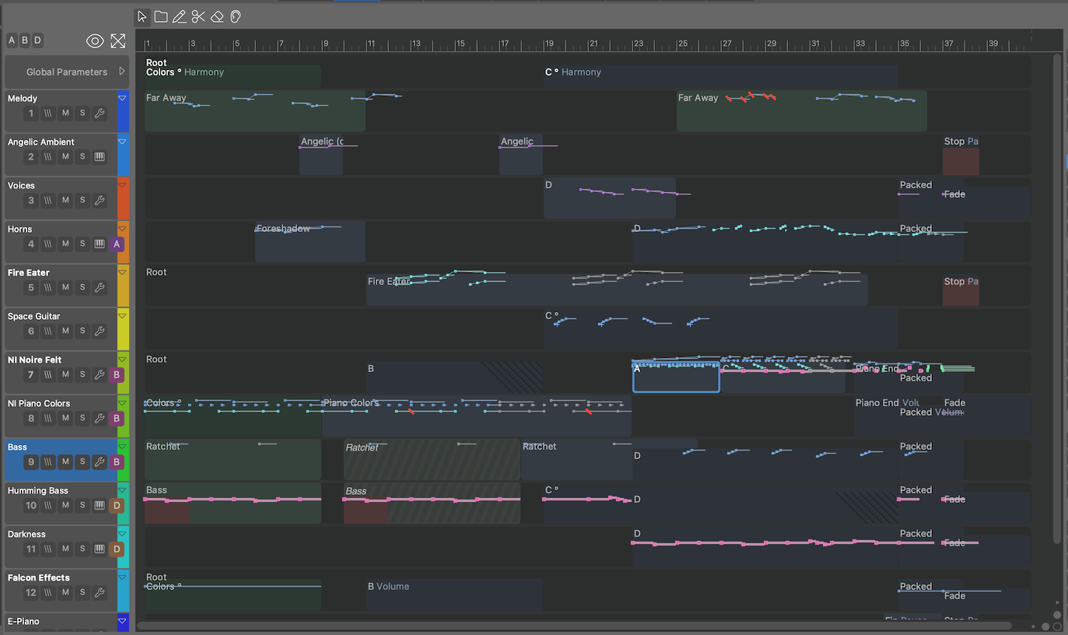Open the Horns track dropdown triangle
Image resolution: width=1068 pixels, height=635 pixels.
point(122,229)
